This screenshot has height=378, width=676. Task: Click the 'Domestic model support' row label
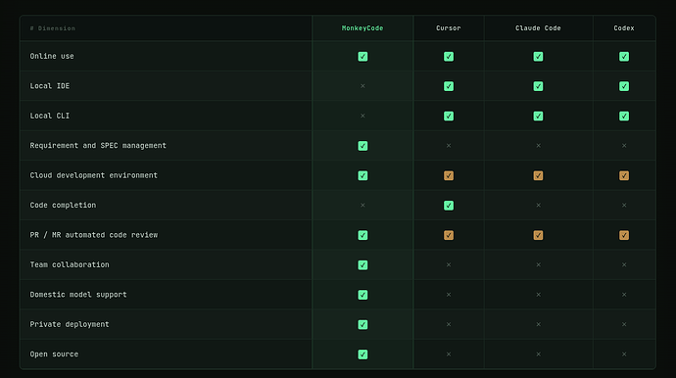[x=78, y=295]
